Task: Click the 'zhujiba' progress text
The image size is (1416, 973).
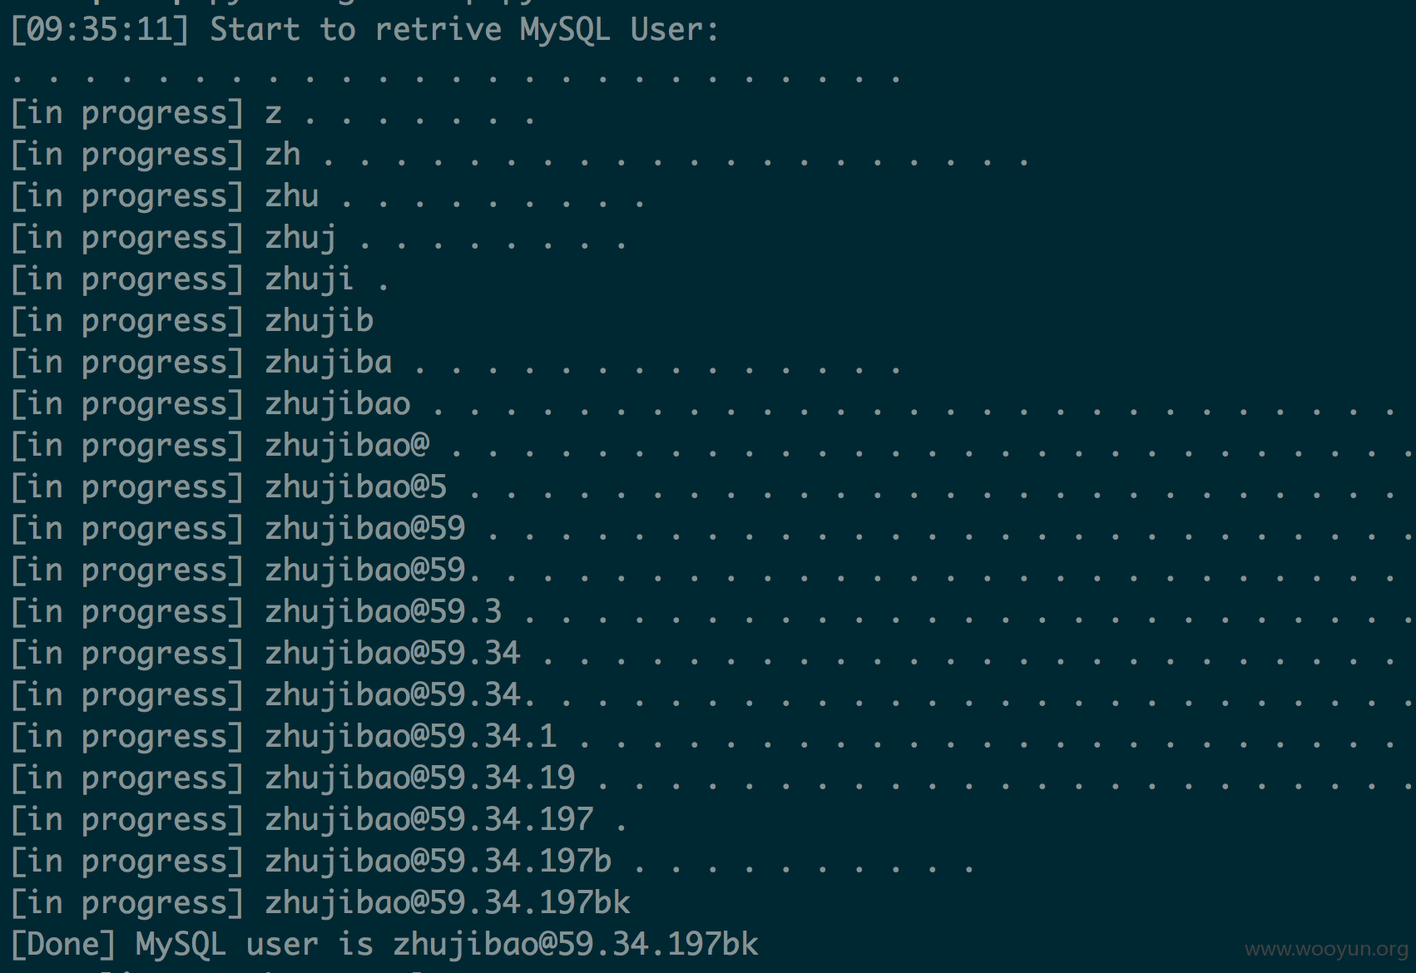Action: (x=329, y=364)
